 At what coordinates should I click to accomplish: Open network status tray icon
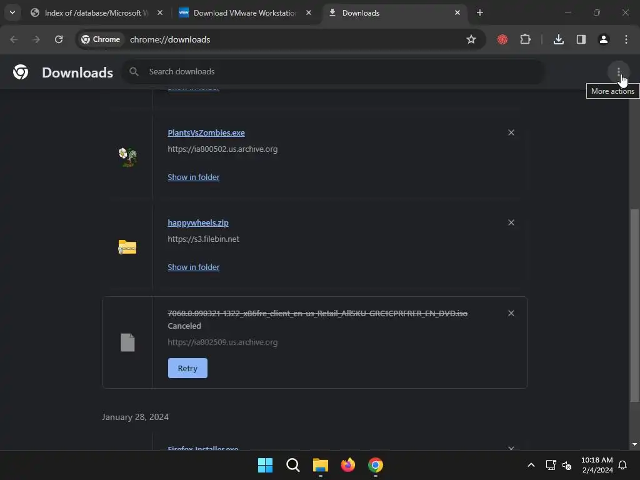pyautogui.click(x=551, y=465)
